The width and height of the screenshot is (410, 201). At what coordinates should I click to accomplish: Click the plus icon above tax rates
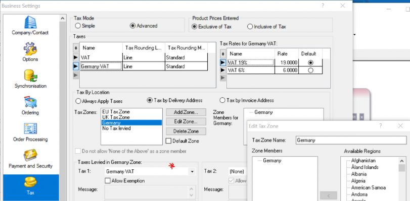click(223, 54)
